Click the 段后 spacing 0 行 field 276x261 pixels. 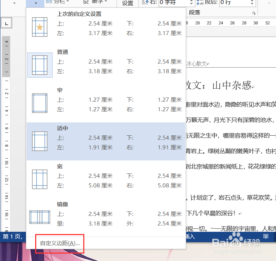tap(235, 3)
